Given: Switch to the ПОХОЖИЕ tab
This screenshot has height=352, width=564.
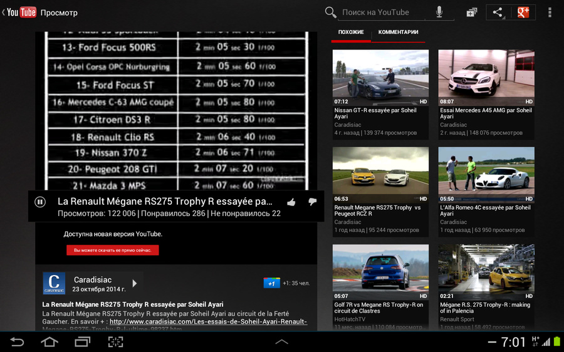Looking at the screenshot, I should (351, 32).
